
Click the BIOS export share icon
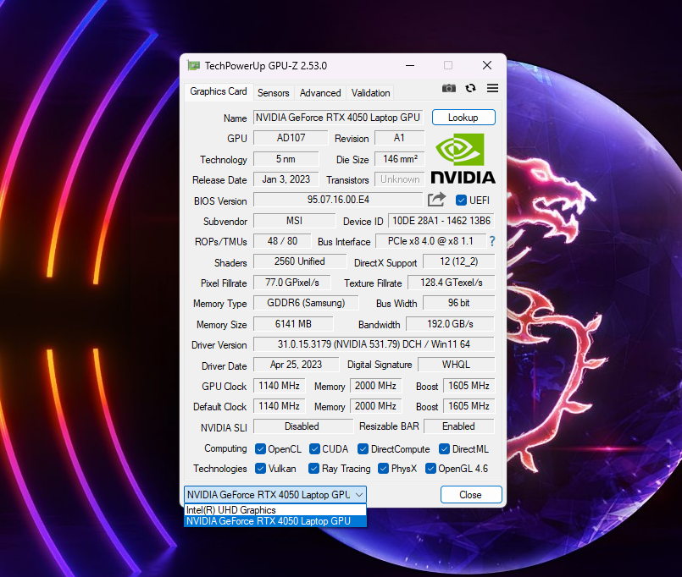(x=436, y=200)
